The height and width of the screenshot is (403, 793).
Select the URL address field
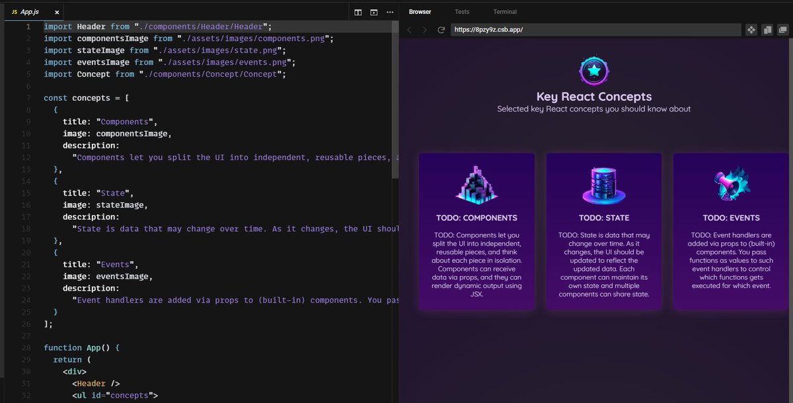click(595, 29)
